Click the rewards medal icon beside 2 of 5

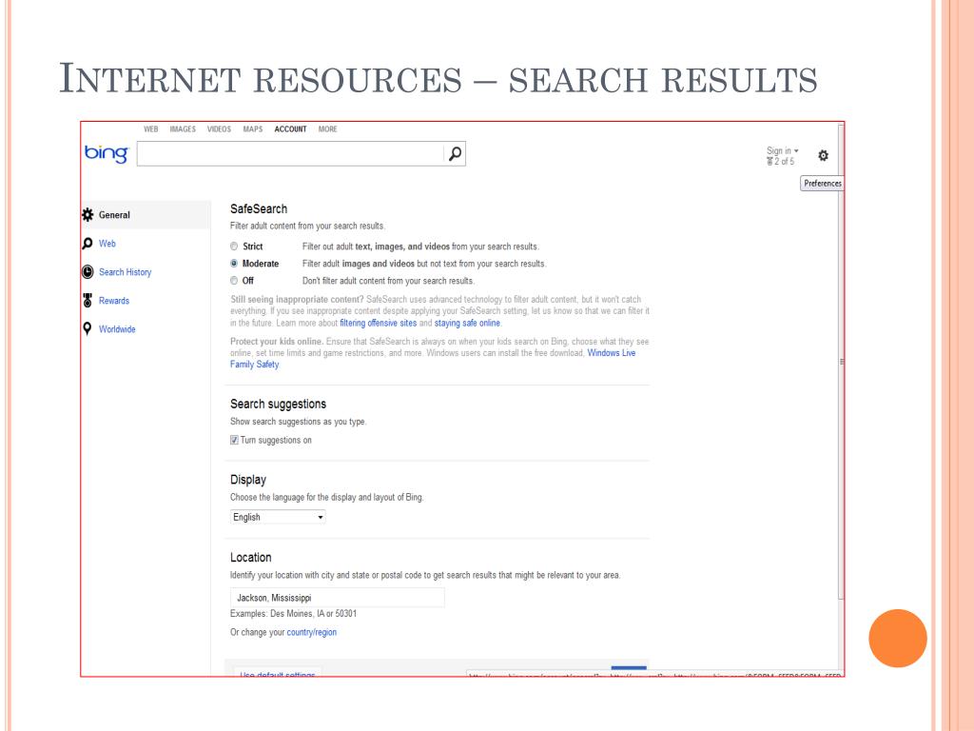pyautogui.click(x=769, y=162)
